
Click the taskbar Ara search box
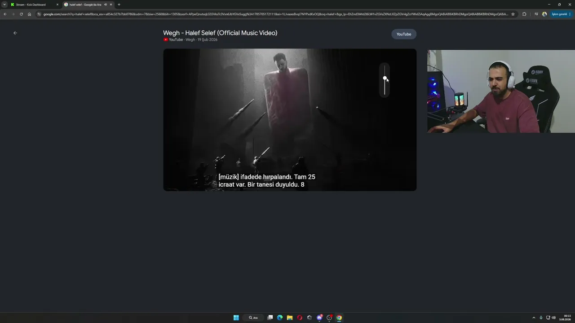253,318
